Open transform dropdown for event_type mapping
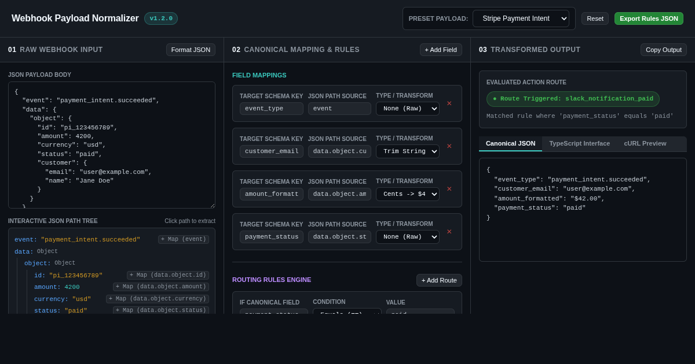The image size is (695, 364). 408,109
